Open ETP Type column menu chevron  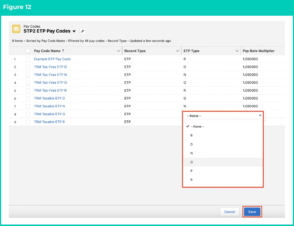237,51
